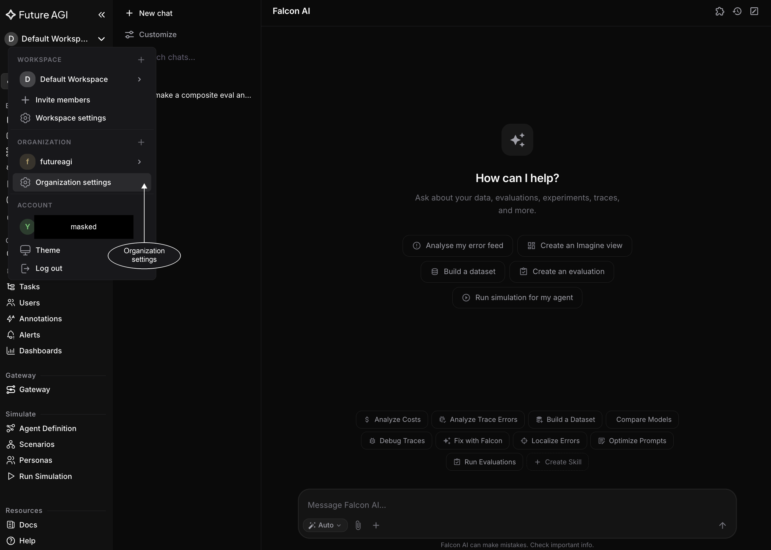Add a new organization with plus icon

click(x=141, y=142)
